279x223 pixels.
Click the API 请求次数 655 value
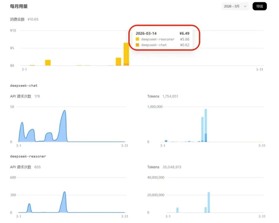point(37,167)
